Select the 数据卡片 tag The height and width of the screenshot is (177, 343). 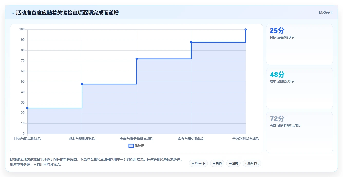(x=252, y=163)
